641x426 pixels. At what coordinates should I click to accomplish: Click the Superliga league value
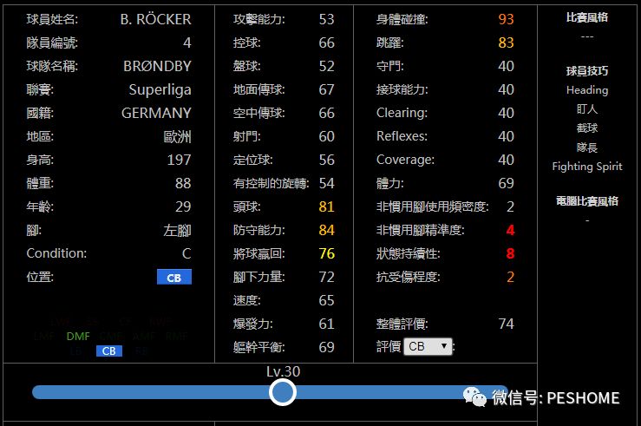(160, 89)
